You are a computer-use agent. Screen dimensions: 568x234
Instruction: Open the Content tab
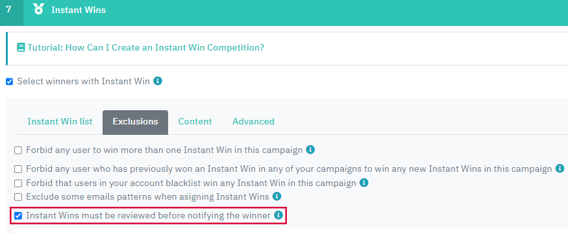click(195, 121)
